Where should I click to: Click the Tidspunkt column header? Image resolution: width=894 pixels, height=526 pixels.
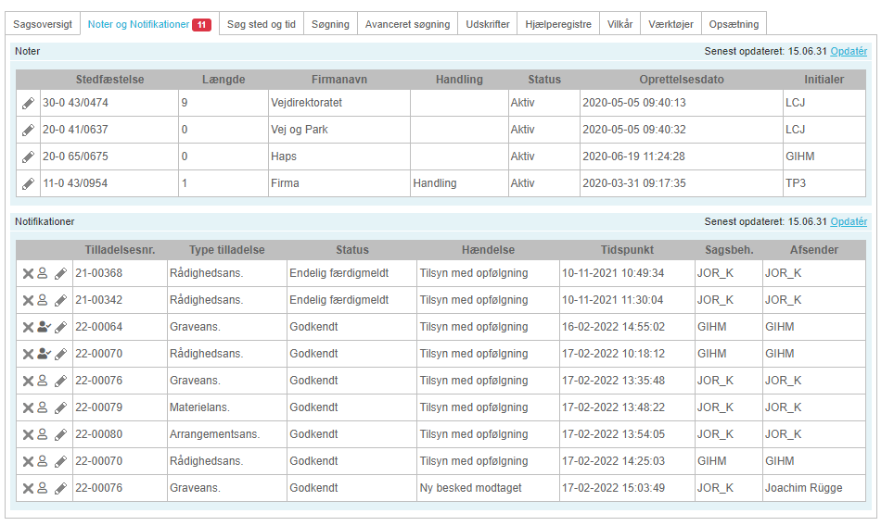[627, 250]
